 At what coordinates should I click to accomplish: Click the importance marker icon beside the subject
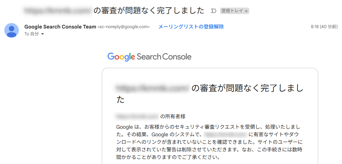(x=214, y=11)
